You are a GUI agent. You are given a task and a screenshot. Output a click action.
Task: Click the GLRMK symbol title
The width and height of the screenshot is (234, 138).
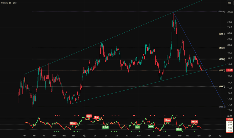[x=9, y=3]
